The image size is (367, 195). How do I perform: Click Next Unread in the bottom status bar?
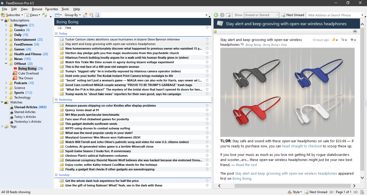[316, 192]
